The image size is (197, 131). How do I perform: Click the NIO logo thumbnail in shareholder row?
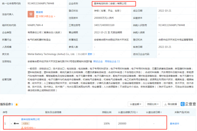point(16,124)
